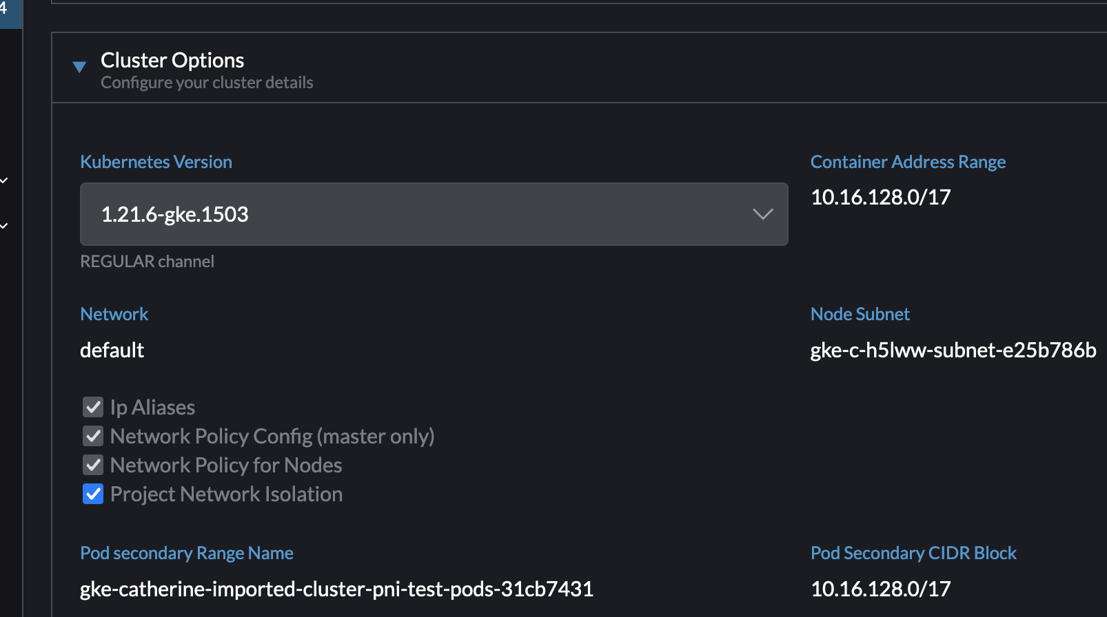Click the Kubernetes Version label
Image resolution: width=1107 pixels, height=617 pixels.
(156, 161)
